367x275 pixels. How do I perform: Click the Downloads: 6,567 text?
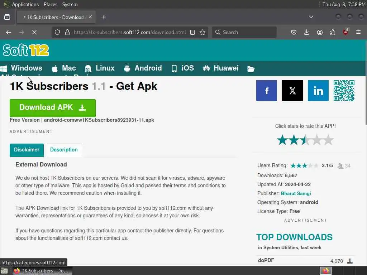click(277, 175)
